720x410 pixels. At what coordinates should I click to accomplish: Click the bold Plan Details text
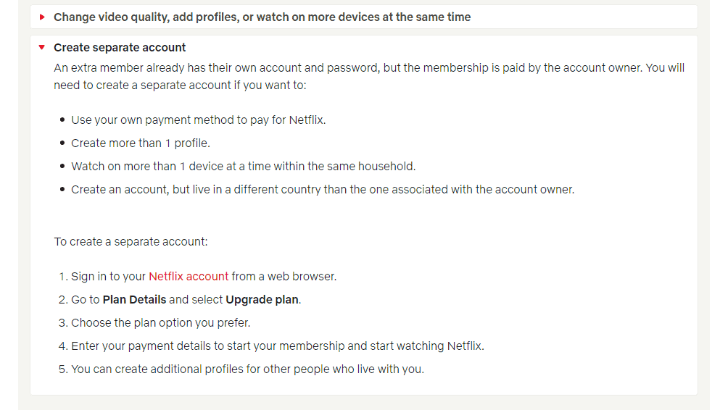click(x=135, y=299)
